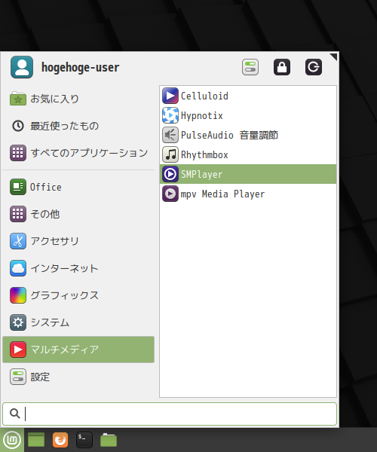
Task: Click the menu corner resize triangle
Action: [334, 56]
